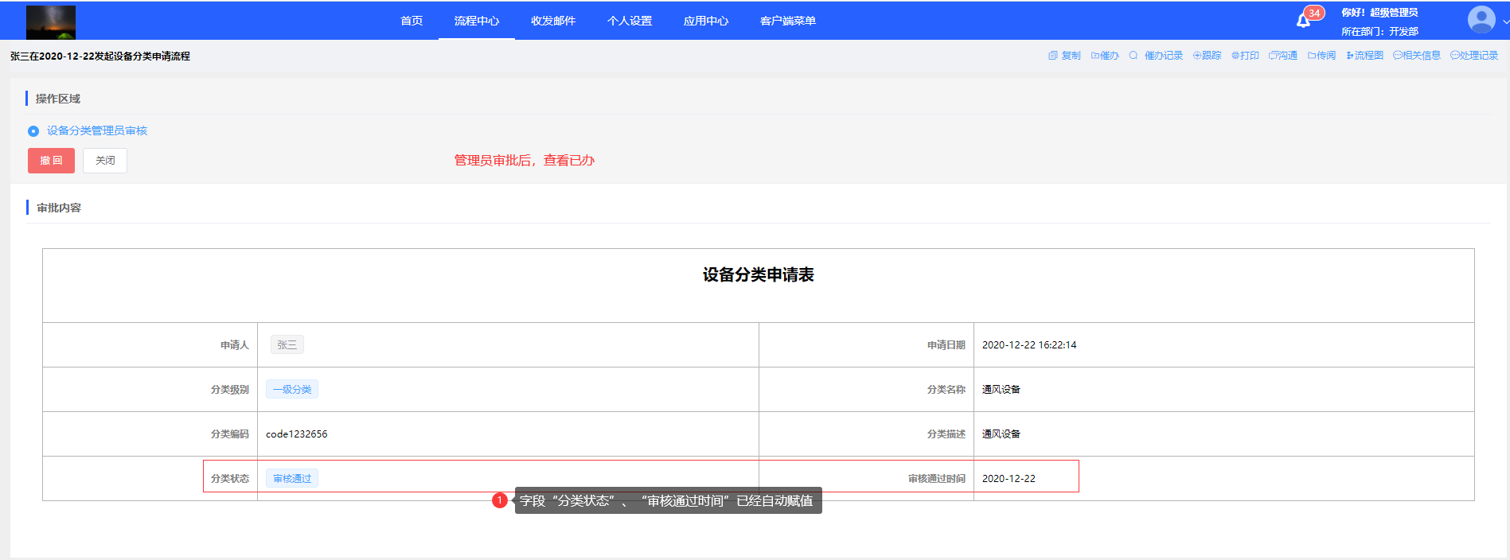This screenshot has width=1510, height=560.
Task: Go to the 首页 home tab
Action: click(x=412, y=21)
